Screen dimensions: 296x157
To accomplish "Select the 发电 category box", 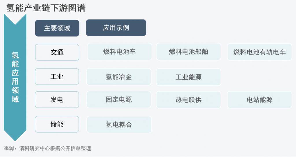I will pyautogui.click(x=57, y=99).
